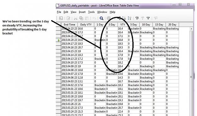Toggle the Edit Data toolbar icon

pos(68,18)
